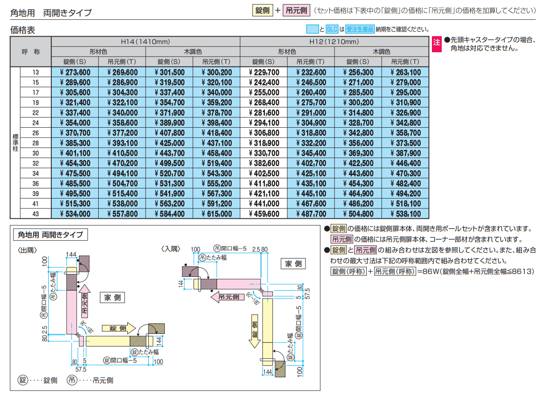Click the ¥273,600 price cell
This screenshot has height=400, width=544.
coord(75,72)
